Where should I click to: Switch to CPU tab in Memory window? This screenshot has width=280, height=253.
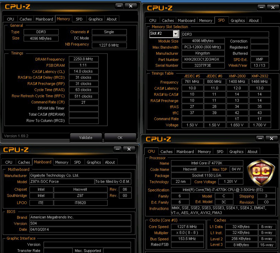coord(10,19)
